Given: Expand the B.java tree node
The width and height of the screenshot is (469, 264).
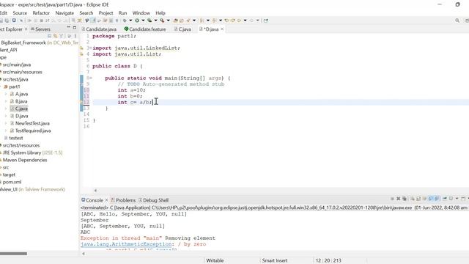Looking at the screenshot, I should [x=6, y=101].
